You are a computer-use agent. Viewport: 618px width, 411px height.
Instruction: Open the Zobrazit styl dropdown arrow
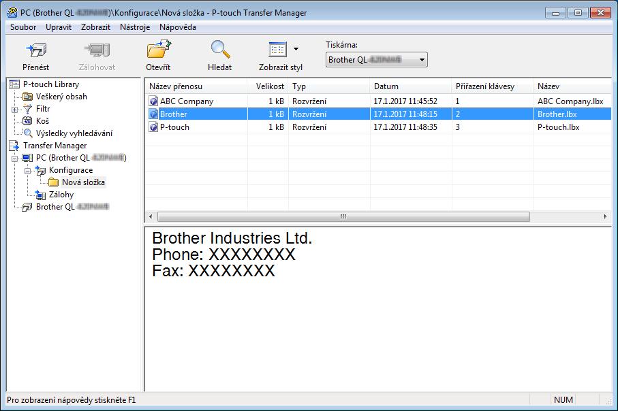tap(296, 49)
